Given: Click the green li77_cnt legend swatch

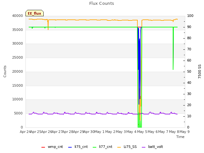Looking at the screenshot, I should [94, 147].
